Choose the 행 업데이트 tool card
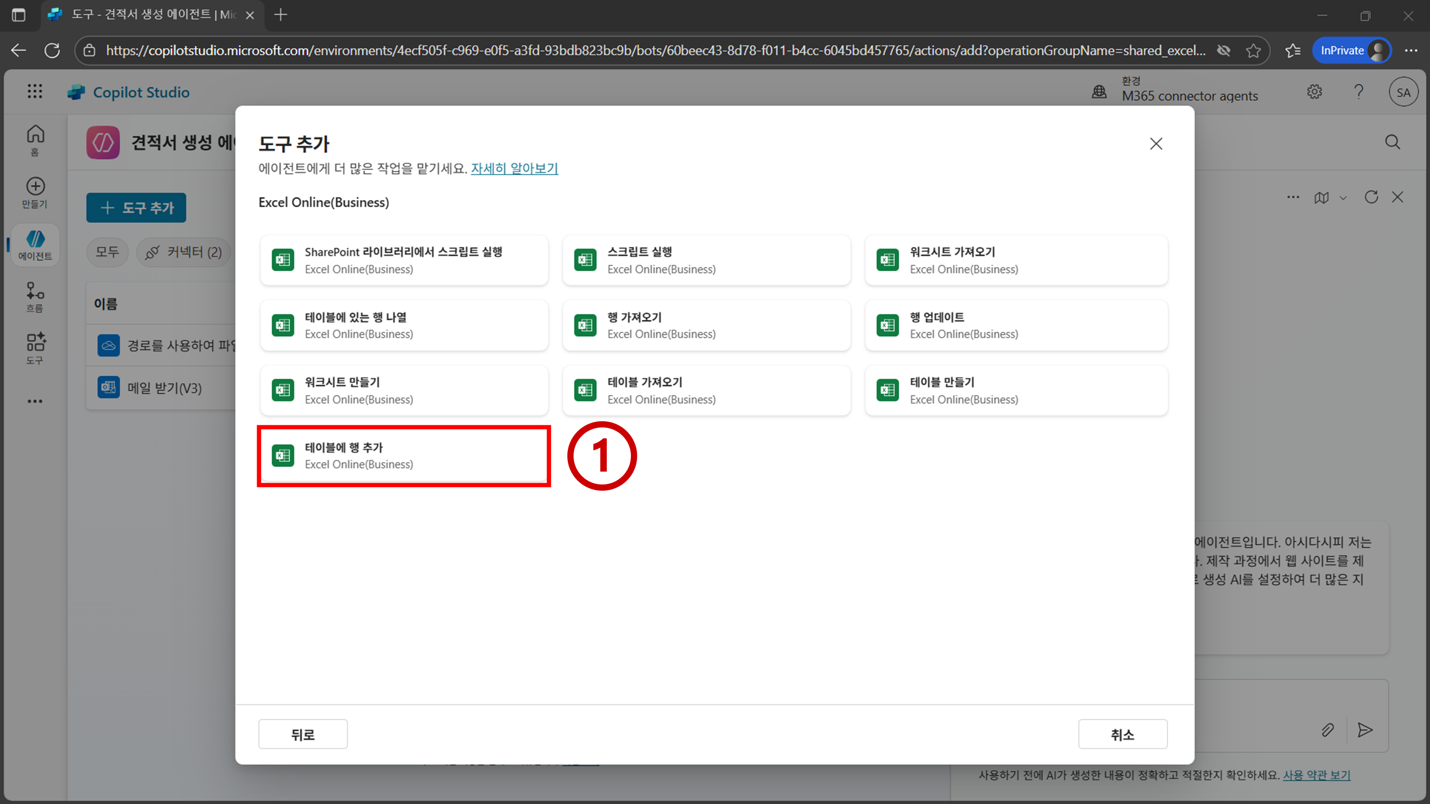1430x804 pixels. [1016, 325]
